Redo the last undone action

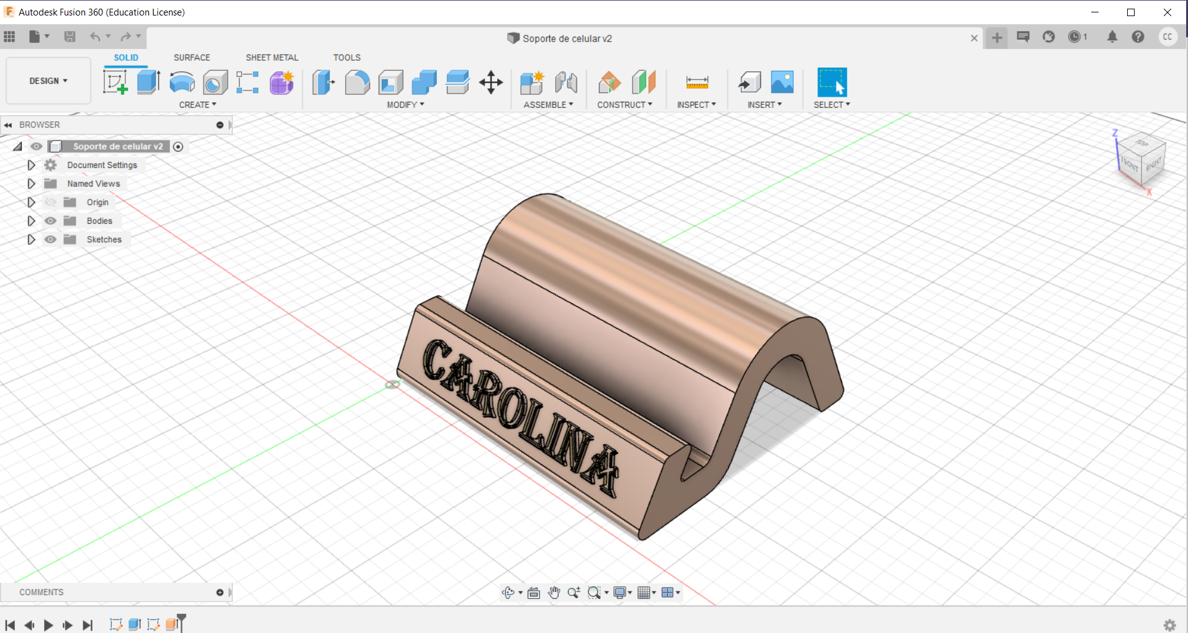point(126,37)
